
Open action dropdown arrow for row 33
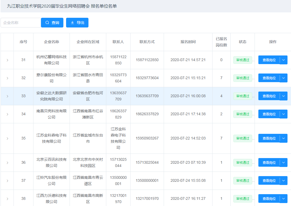pyautogui.click(x=283, y=96)
